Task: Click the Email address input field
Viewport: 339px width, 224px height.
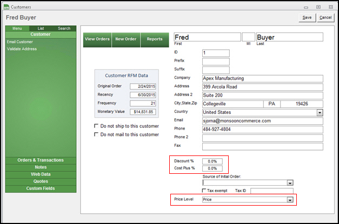Action: [x=262, y=121]
